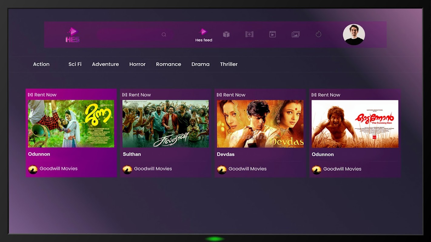Select the Horror genre
The width and height of the screenshot is (431, 242).
tap(137, 64)
